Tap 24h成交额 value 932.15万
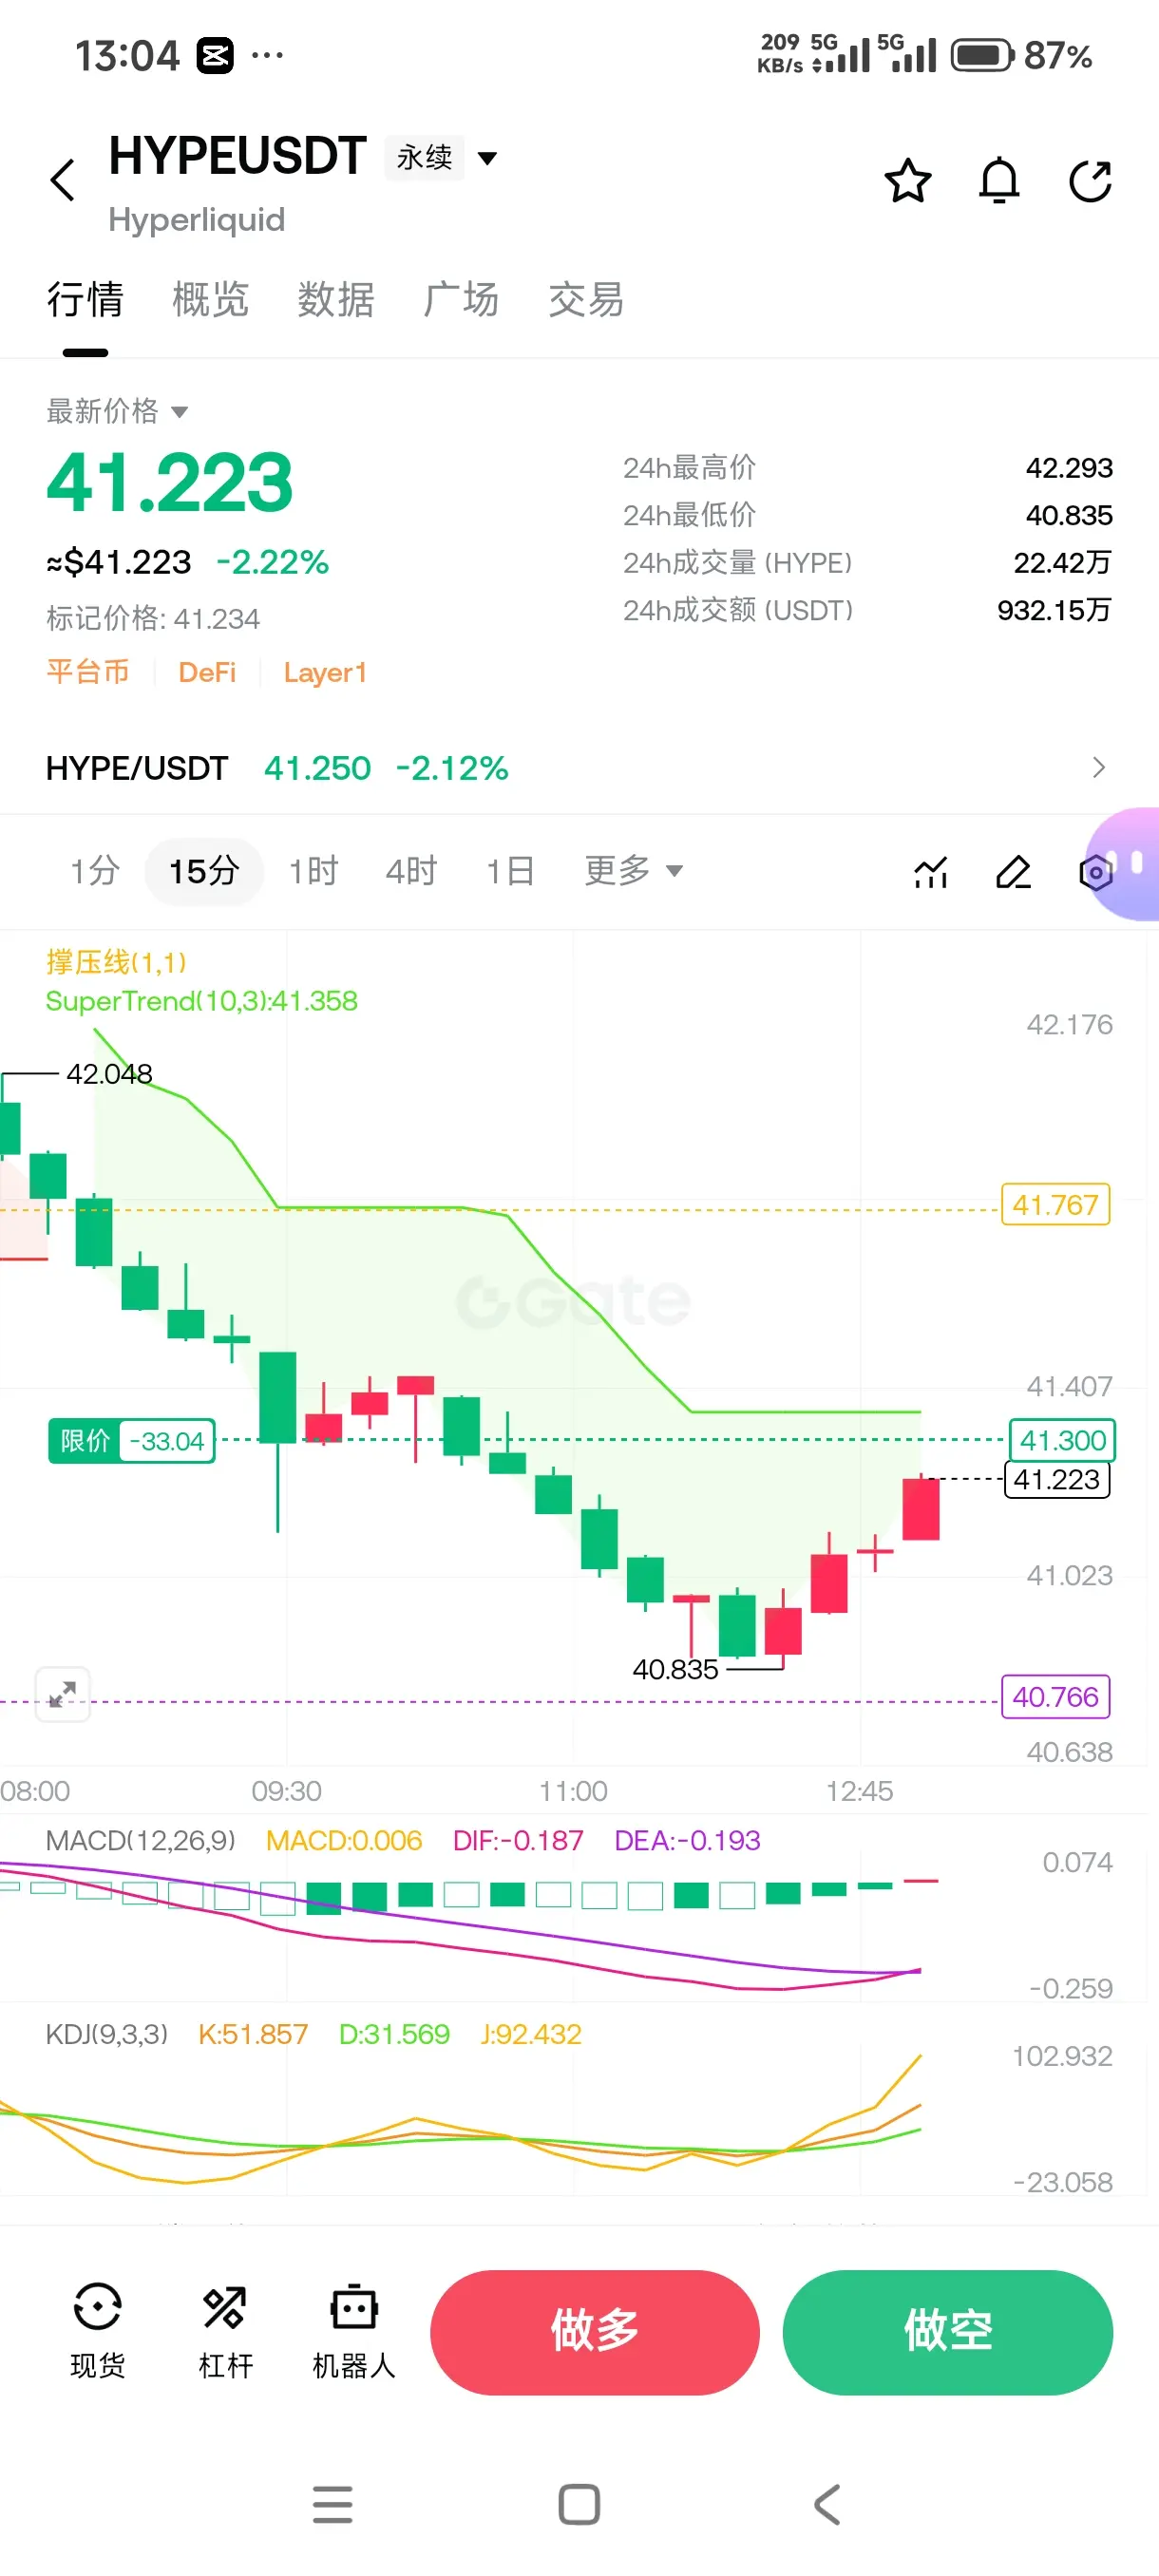 (1055, 610)
